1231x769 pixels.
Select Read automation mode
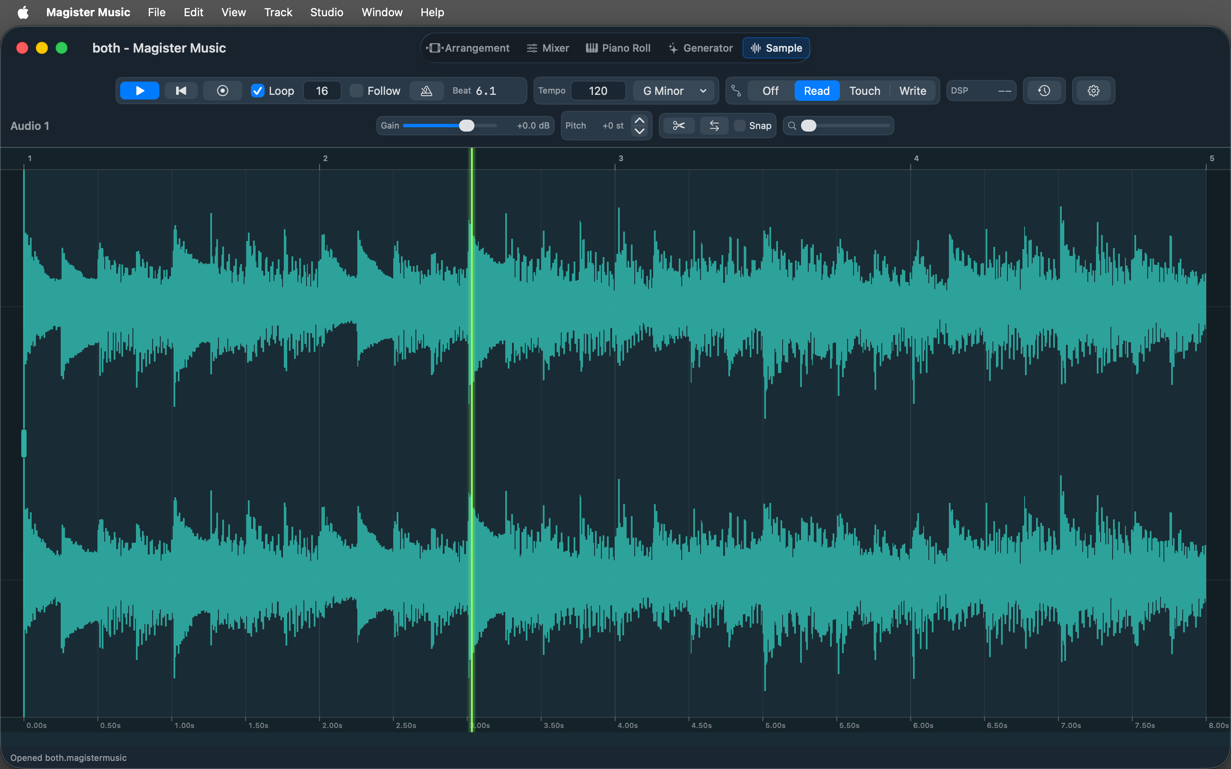816,91
